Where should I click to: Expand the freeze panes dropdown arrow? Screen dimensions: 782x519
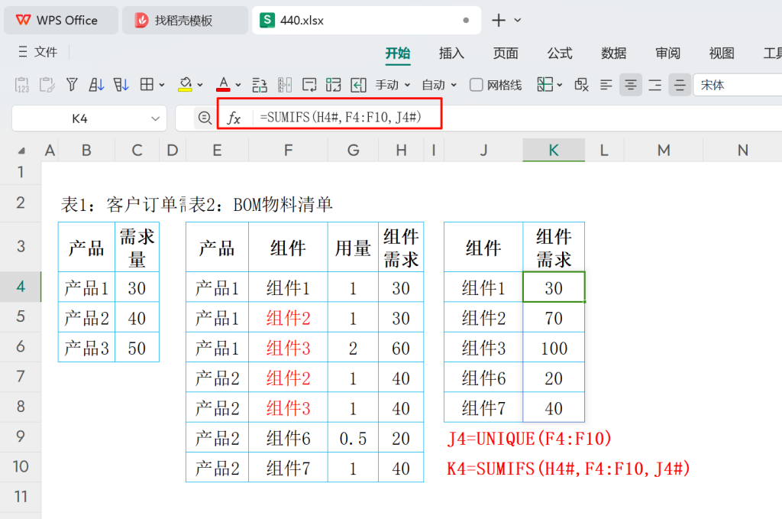(x=560, y=86)
